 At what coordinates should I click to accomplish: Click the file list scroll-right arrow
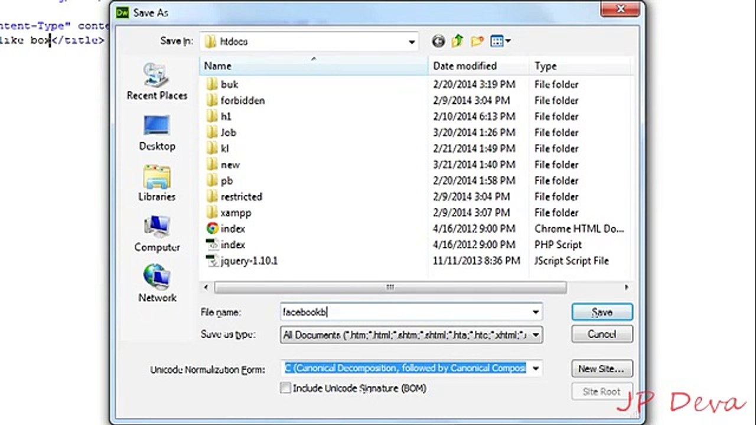coord(626,287)
